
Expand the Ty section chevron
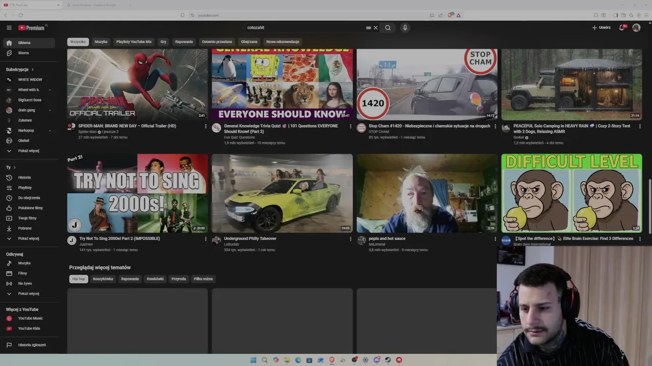pos(14,167)
